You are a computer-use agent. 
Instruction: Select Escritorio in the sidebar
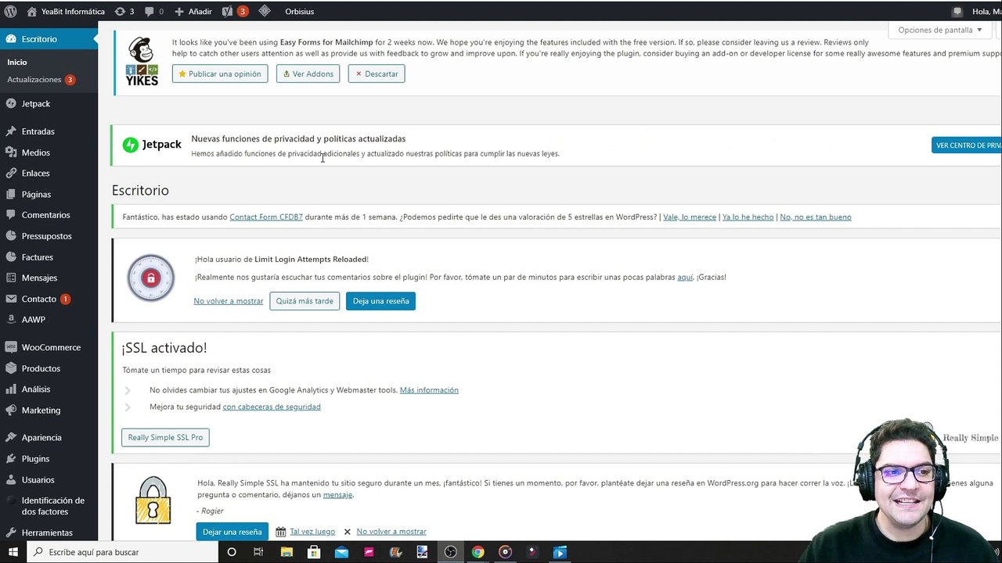(x=49, y=39)
